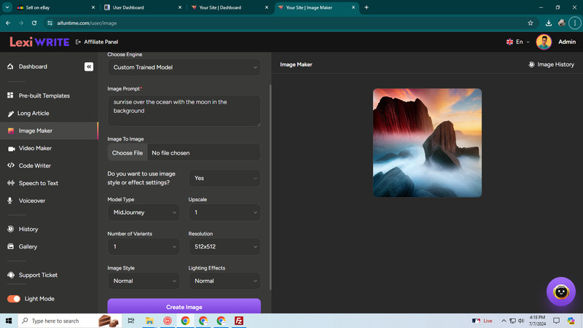Click the Choose File button
This screenshot has width=583, height=328.
[x=127, y=153]
